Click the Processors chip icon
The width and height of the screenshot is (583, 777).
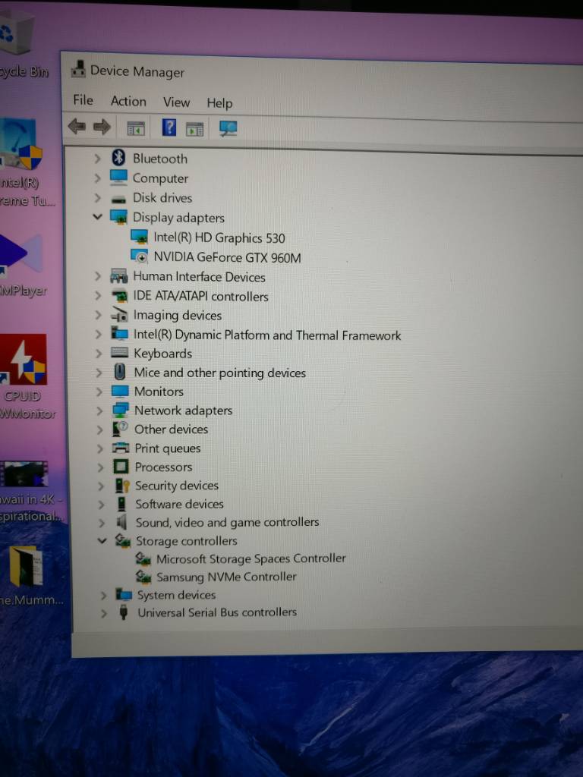121,467
